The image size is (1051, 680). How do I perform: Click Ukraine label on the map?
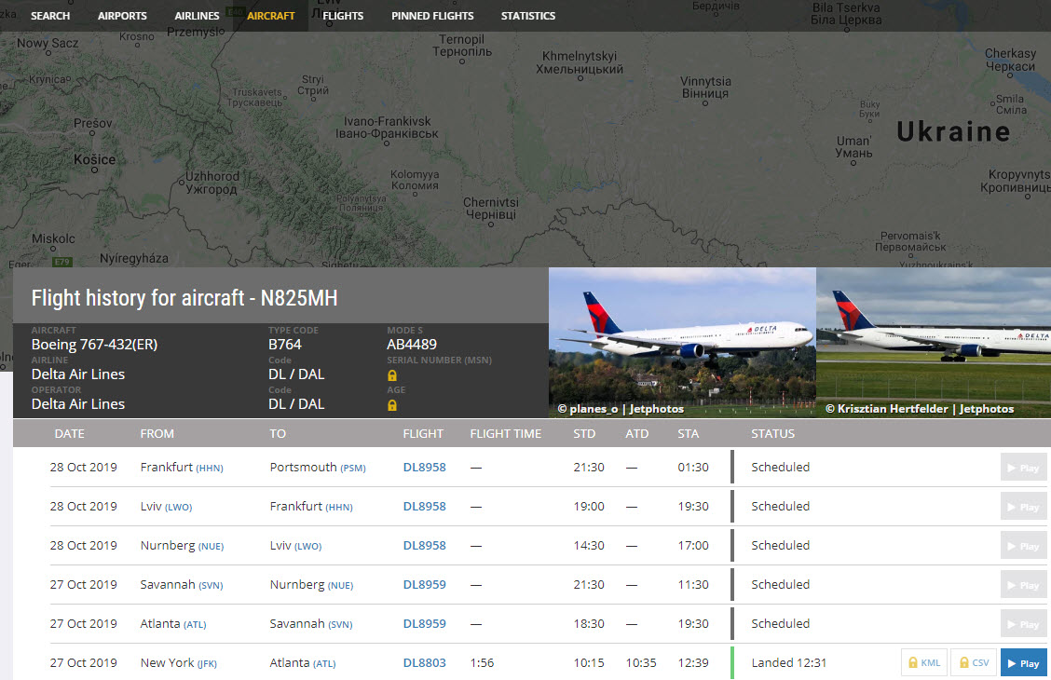click(952, 132)
